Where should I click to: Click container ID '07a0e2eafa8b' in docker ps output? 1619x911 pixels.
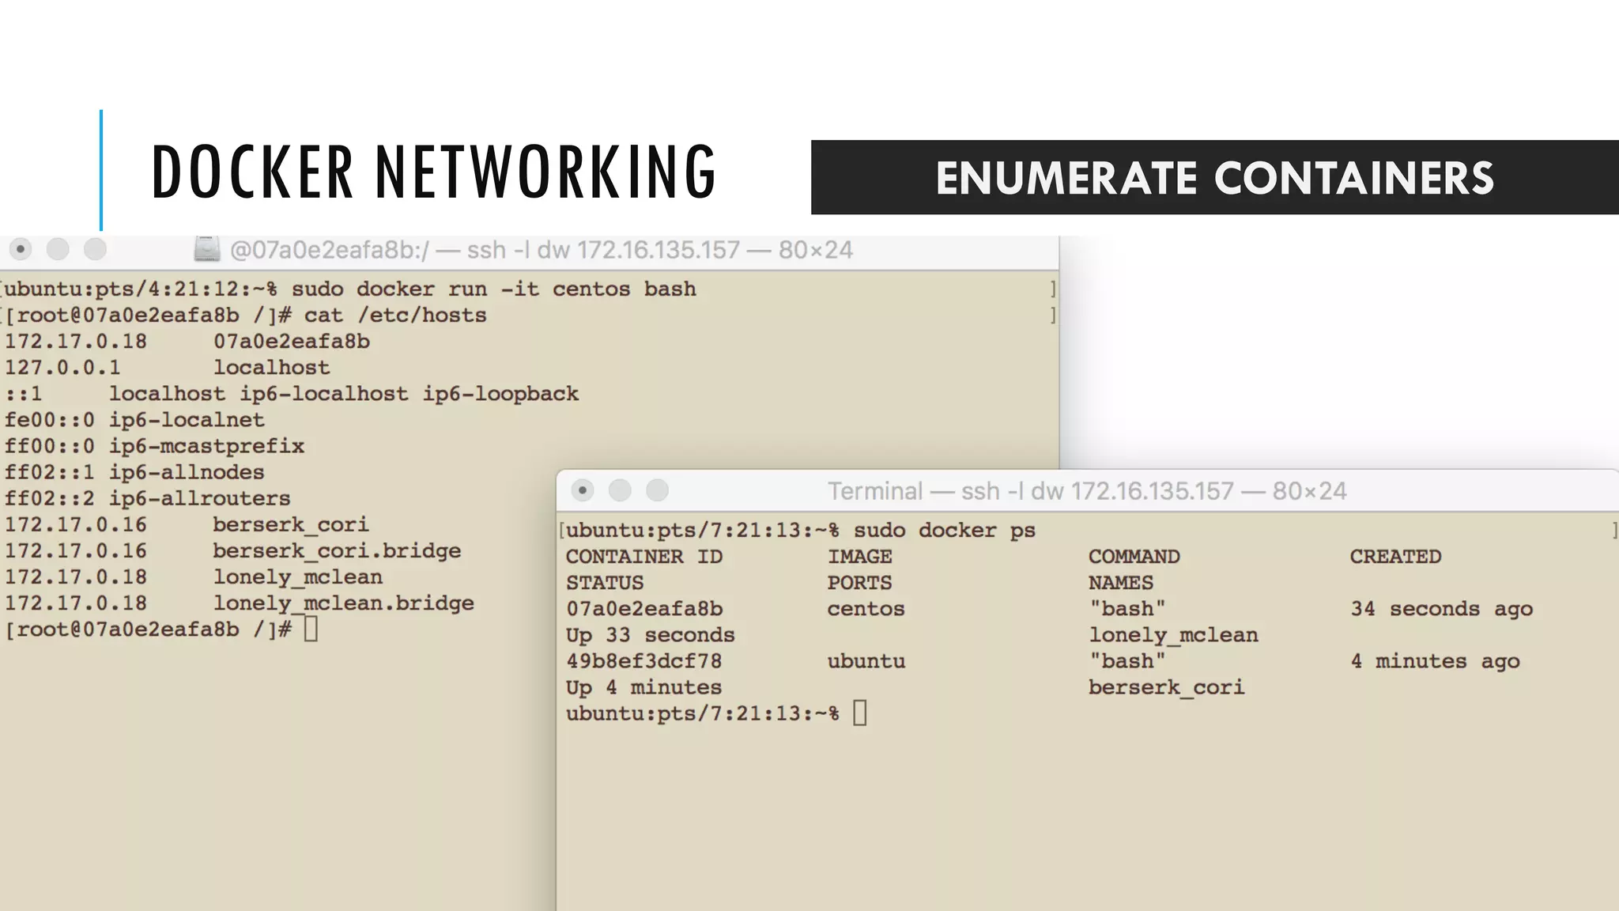click(644, 609)
